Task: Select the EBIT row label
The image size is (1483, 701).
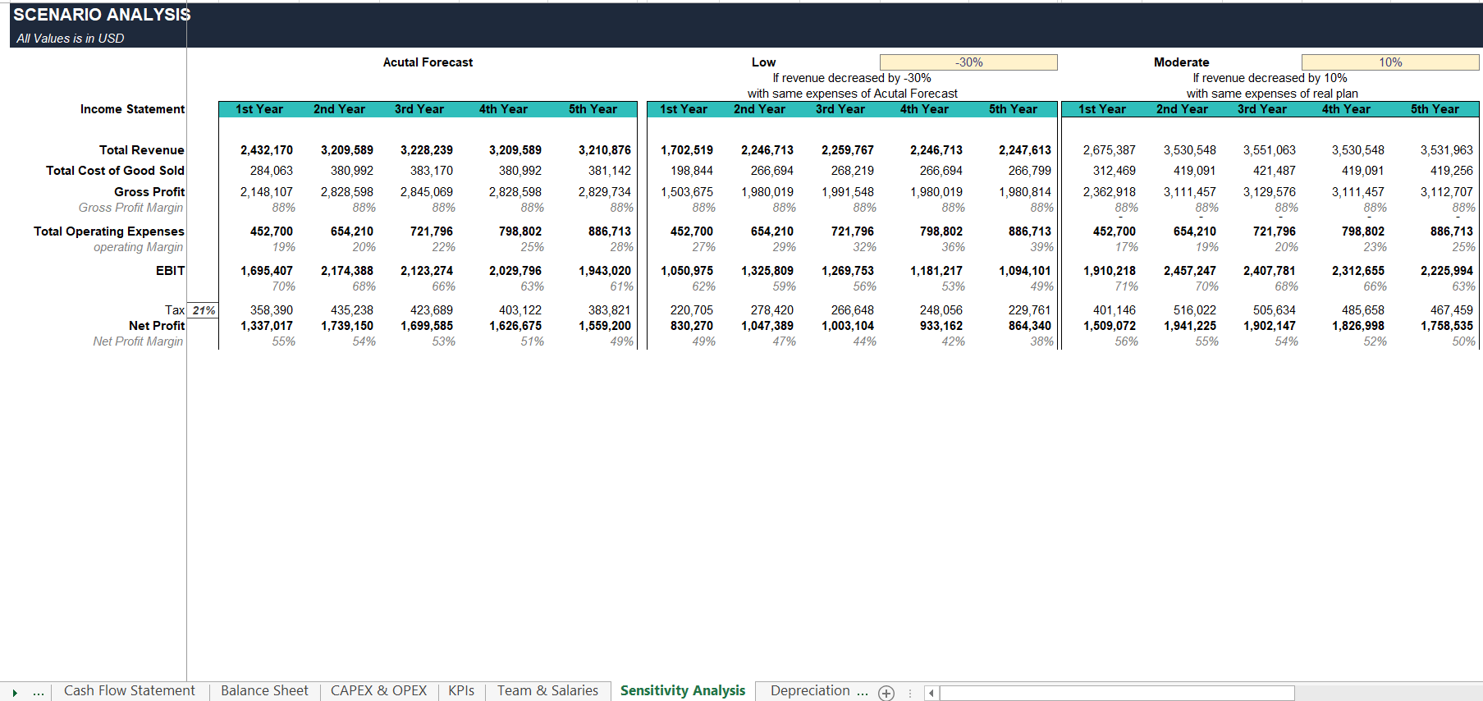Action: coord(170,271)
